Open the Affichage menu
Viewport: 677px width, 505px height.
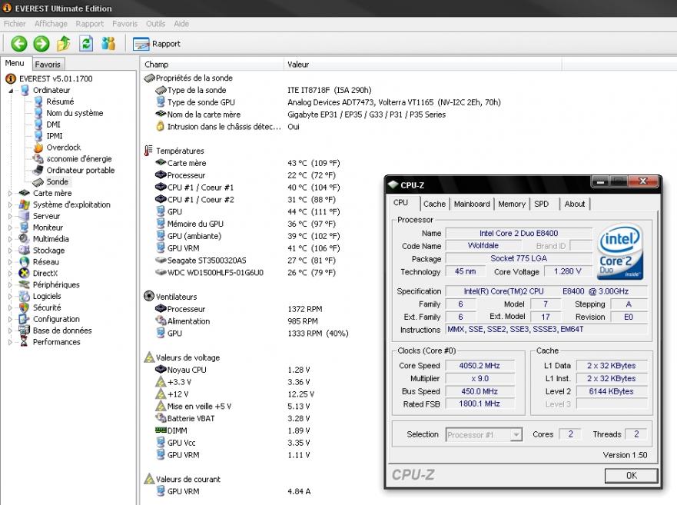click(x=51, y=24)
